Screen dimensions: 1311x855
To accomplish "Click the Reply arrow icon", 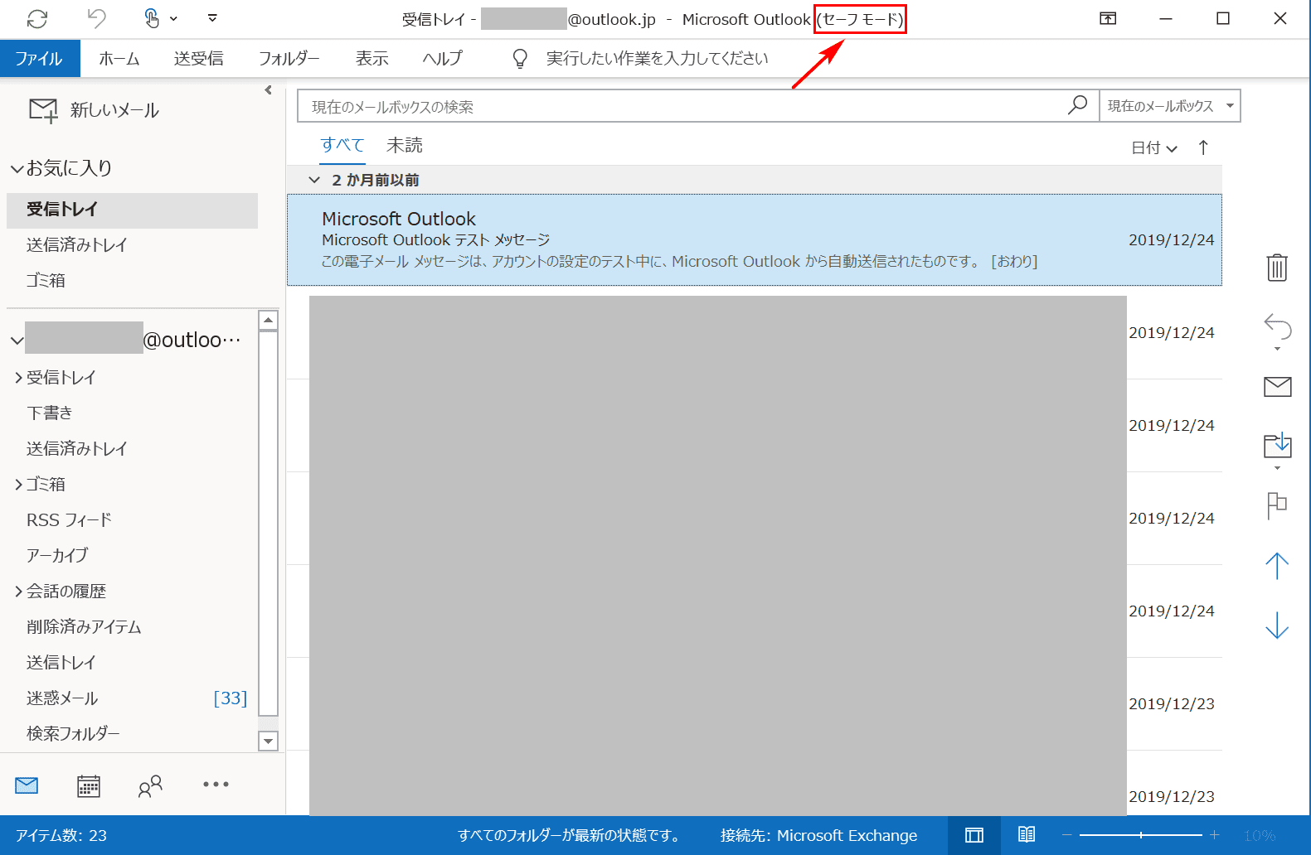I will [x=1278, y=326].
